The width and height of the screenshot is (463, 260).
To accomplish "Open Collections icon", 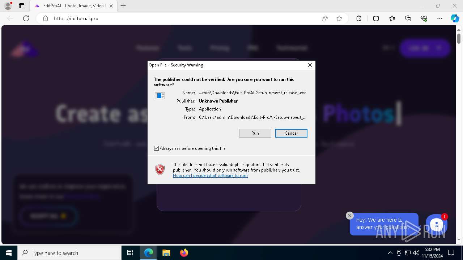I will pyautogui.click(x=408, y=18).
